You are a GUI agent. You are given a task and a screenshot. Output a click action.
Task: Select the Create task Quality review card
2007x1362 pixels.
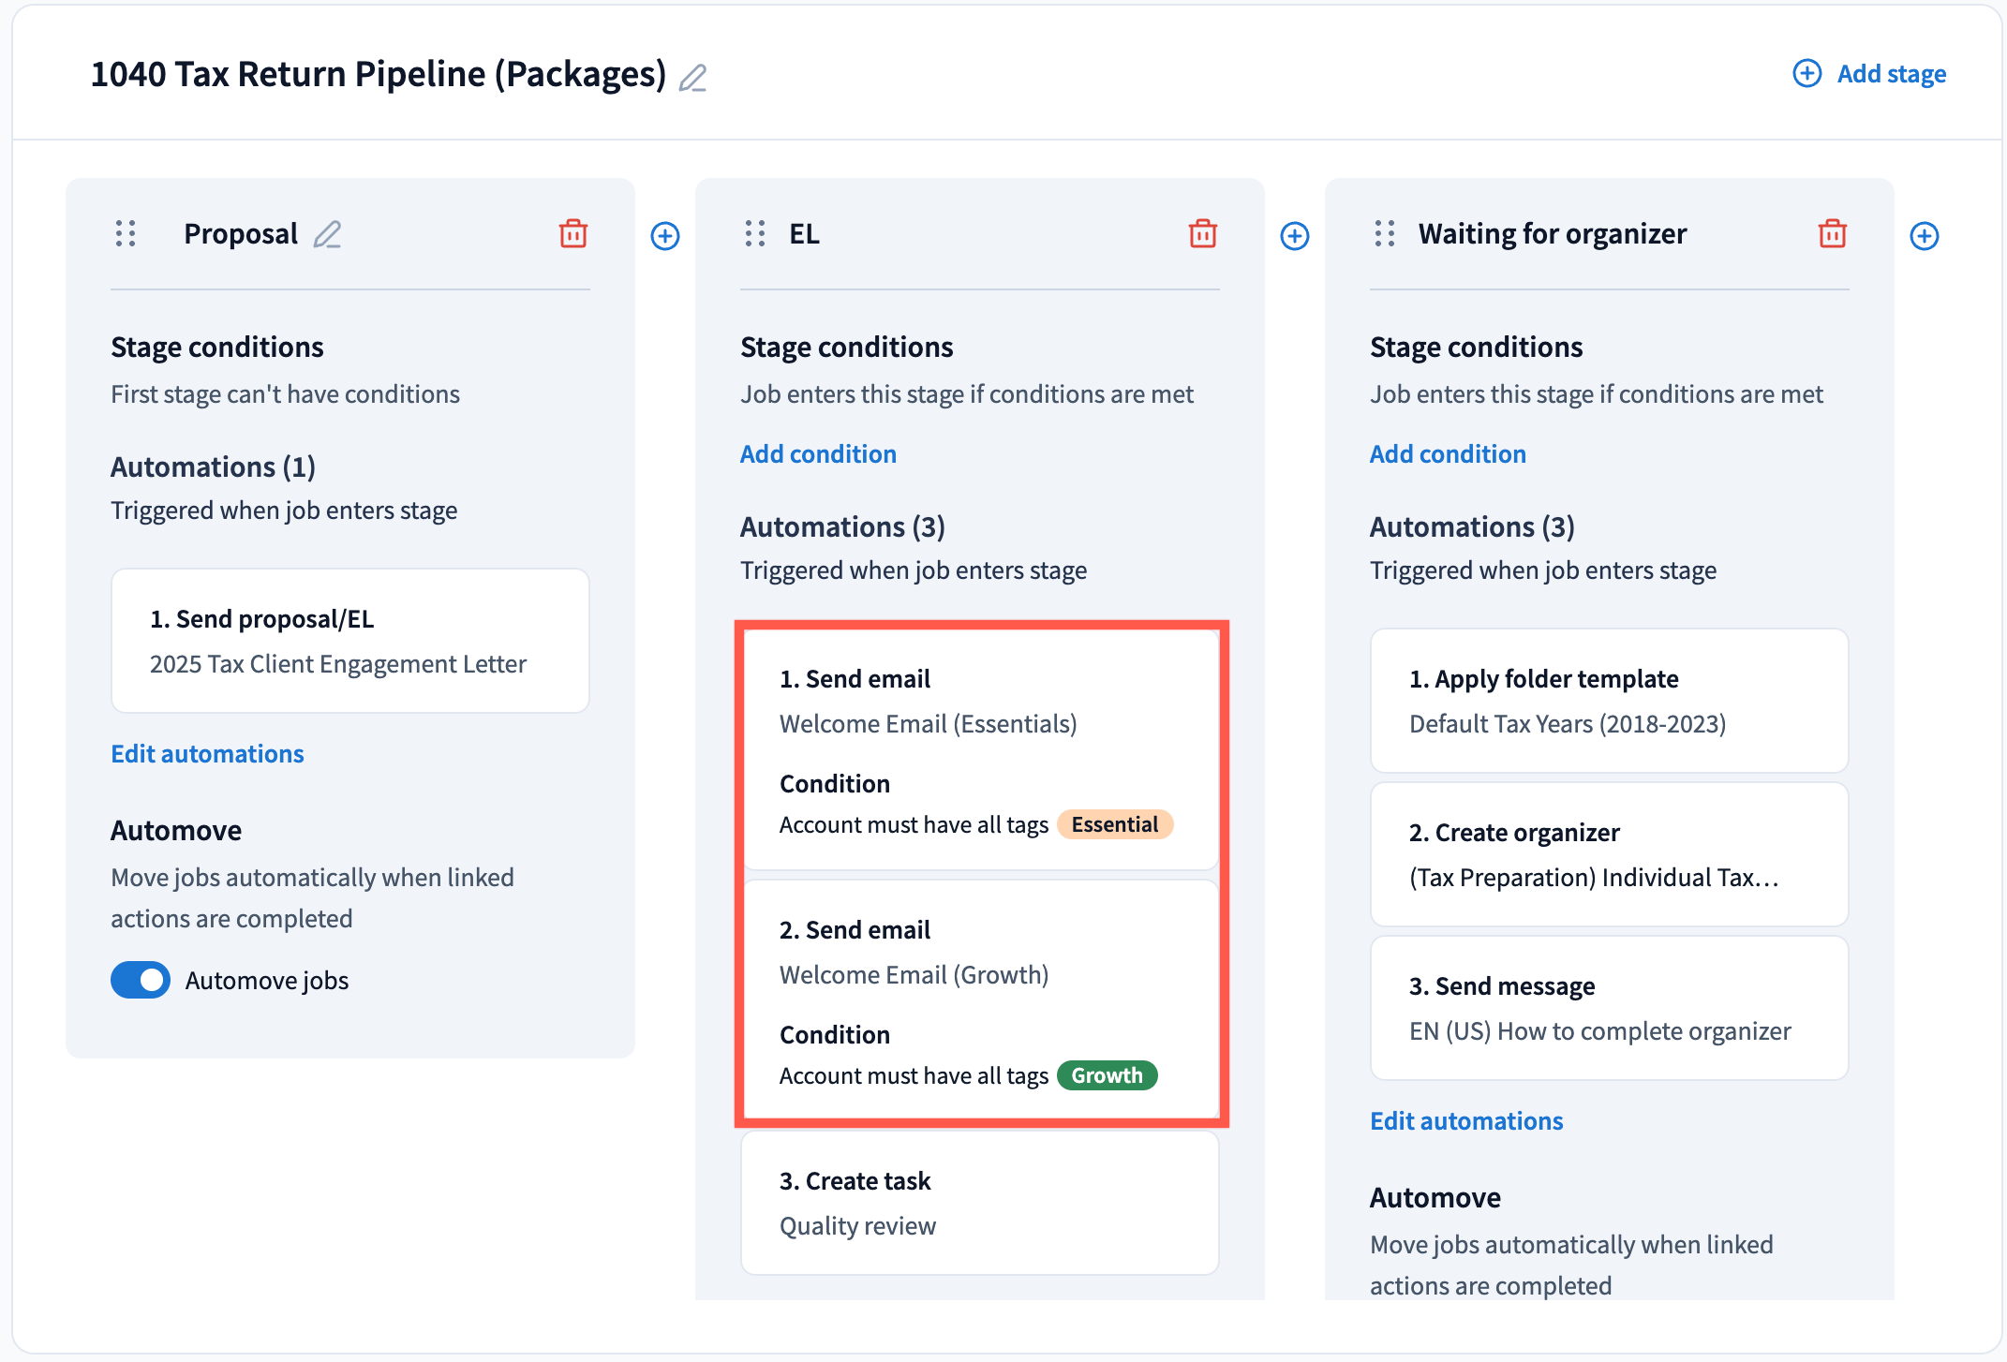(979, 1203)
